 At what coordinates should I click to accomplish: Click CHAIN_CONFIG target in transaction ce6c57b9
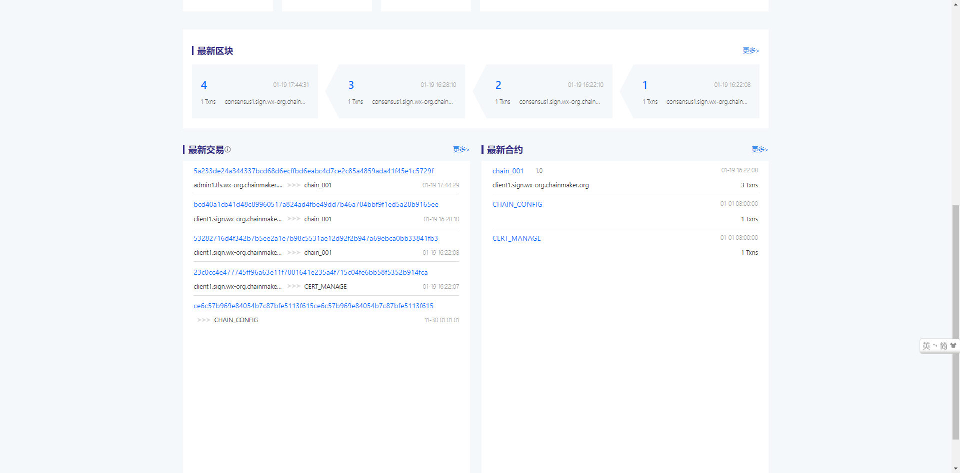(236, 320)
